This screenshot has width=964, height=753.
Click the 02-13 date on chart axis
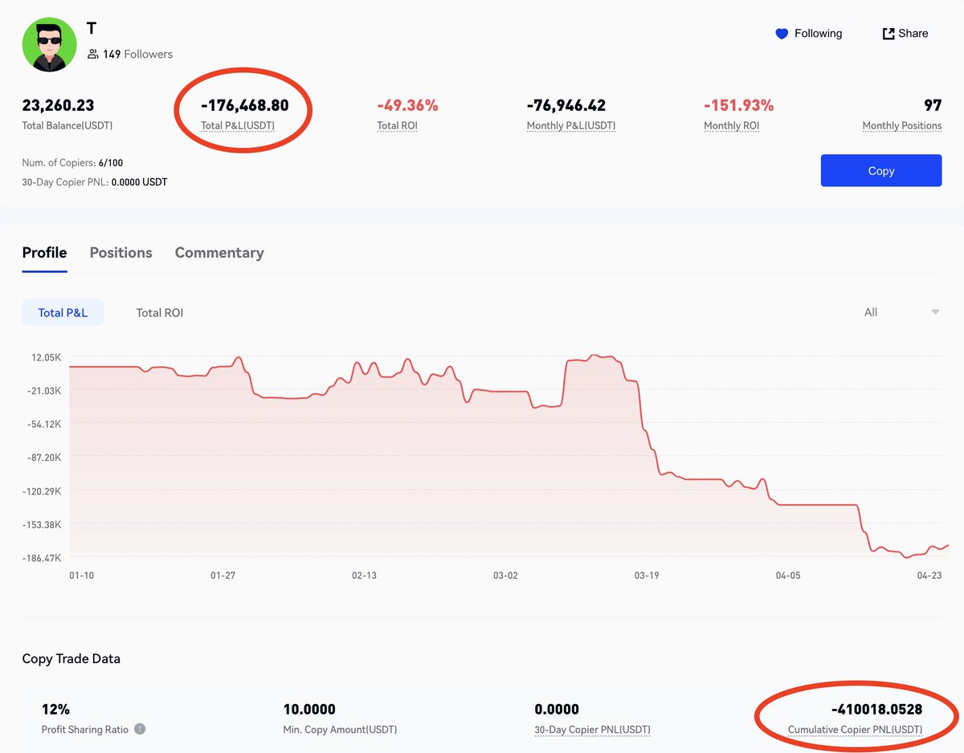pyautogui.click(x=364, y=576)
